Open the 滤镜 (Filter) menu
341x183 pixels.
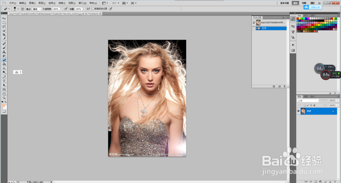click(x=62, y=3)
